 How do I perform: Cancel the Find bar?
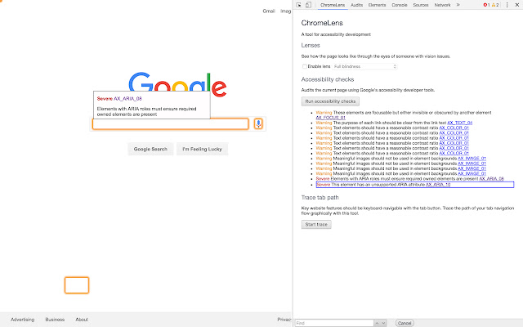point(405,323)
